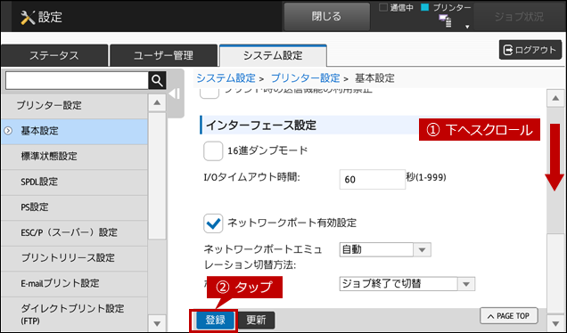Toggle the partially hidden top checkbox

210,93
